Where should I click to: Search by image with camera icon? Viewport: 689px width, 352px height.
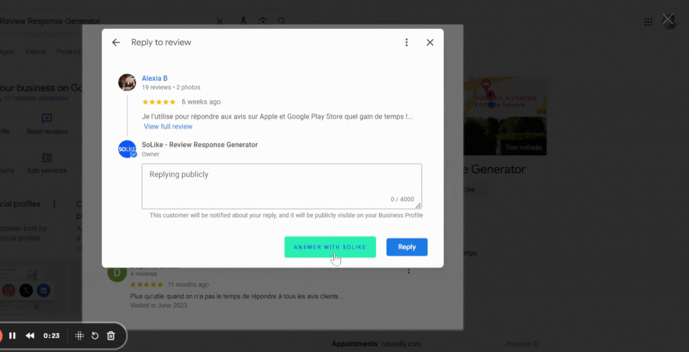pos(263,21)
